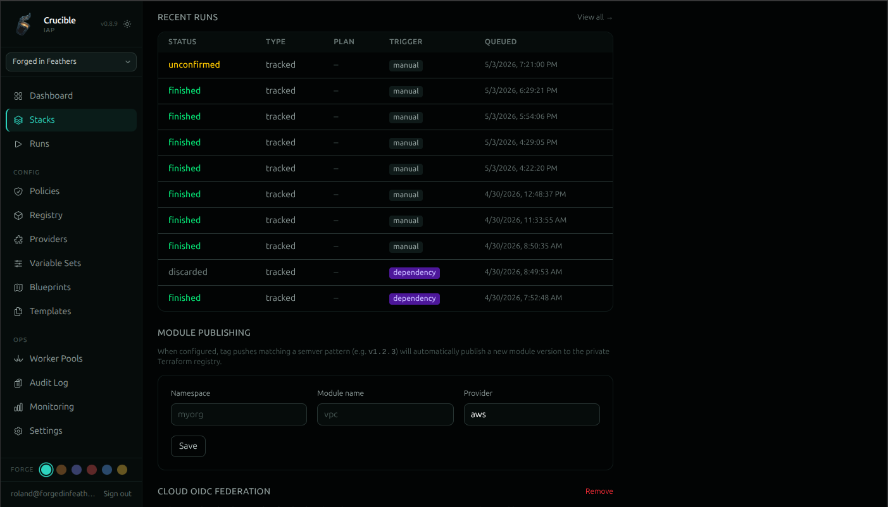Viewport: 888px width, 507px height.
Task: Open the finished run queued 11:33:55 AM
Action: pos(385,221)
